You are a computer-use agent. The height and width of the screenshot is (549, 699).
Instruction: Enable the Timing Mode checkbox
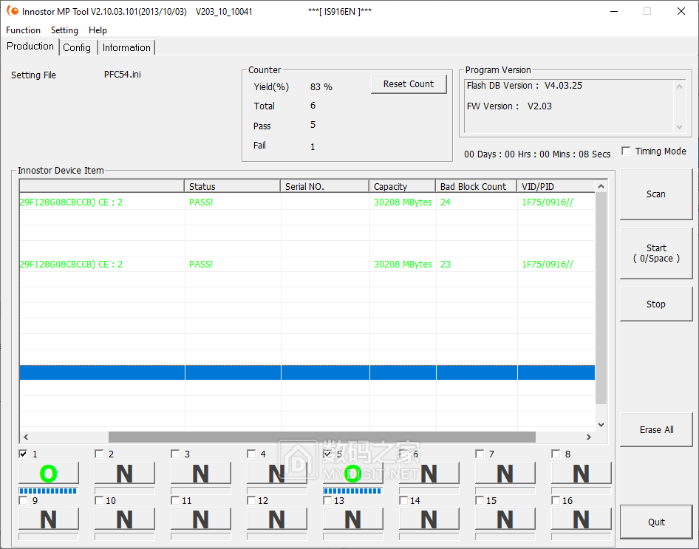pos(627,151)
